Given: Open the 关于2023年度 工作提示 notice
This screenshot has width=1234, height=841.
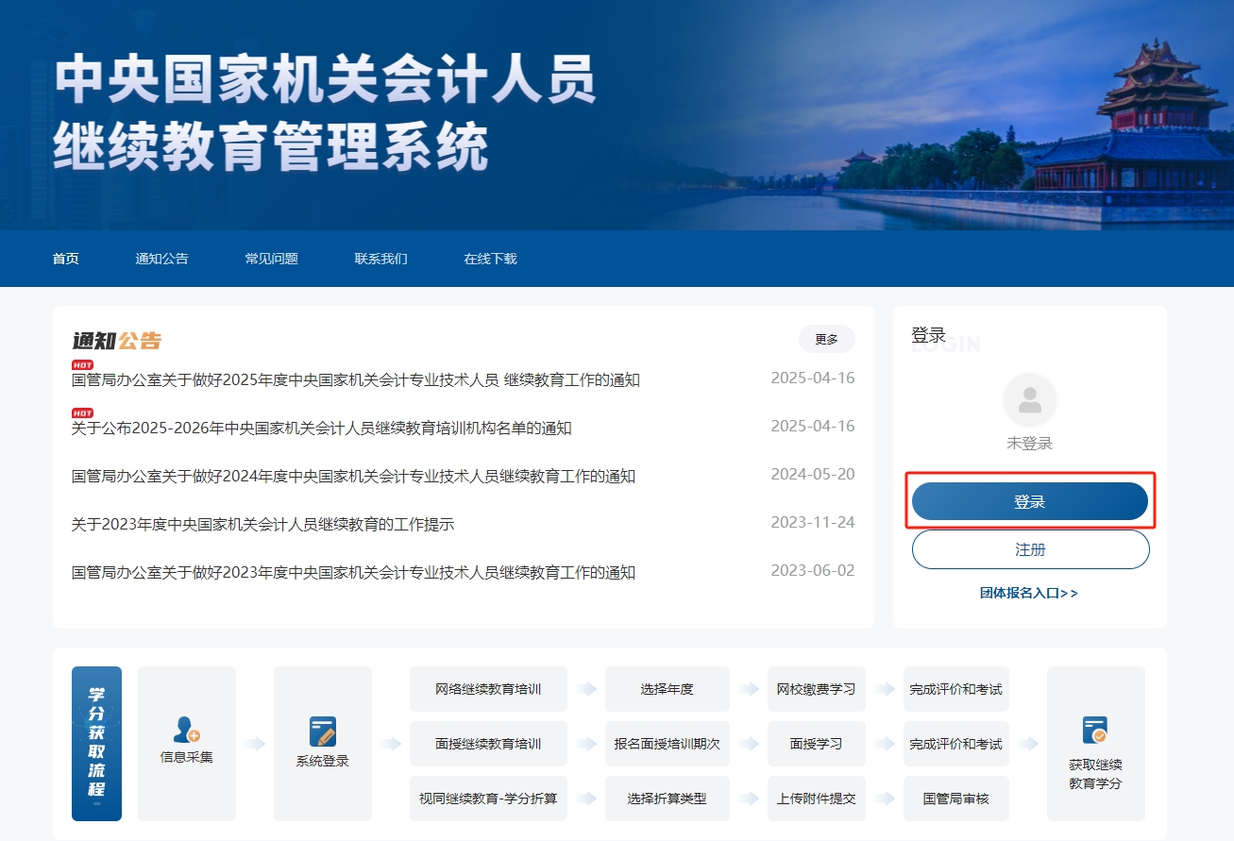Looking at the screenshot, I should tap(263, 525).
